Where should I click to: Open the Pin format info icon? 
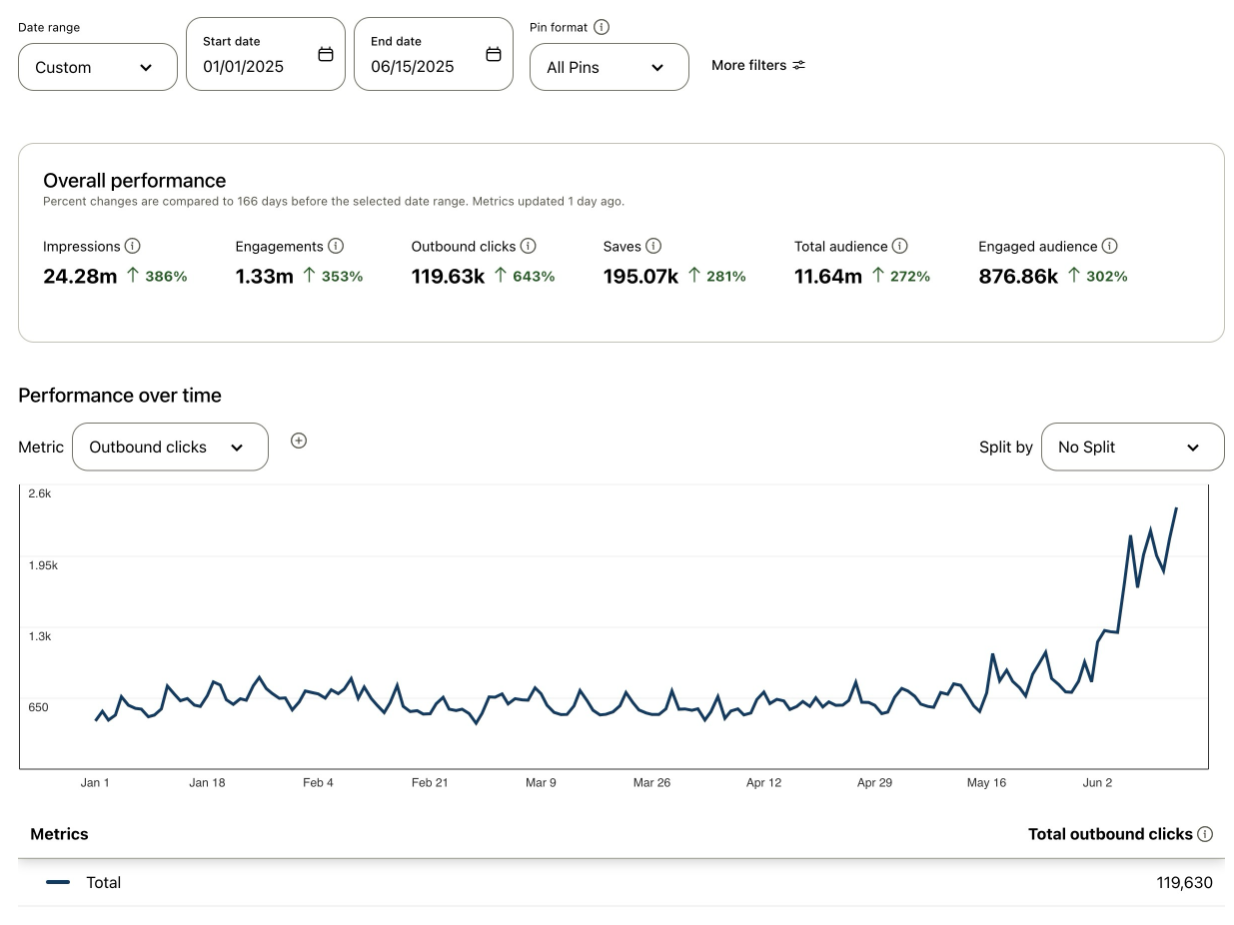[x=601, y=27]
